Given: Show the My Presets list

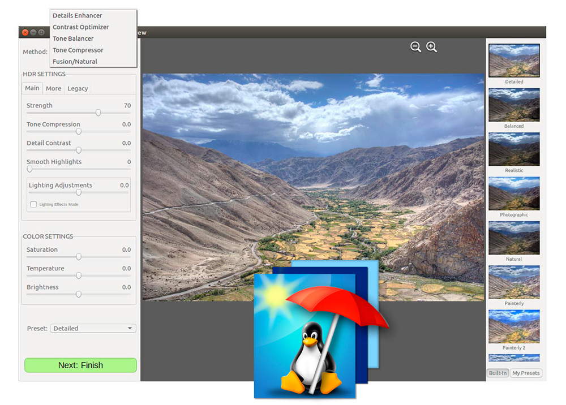Looking at the screenshot, I should click(526, 373).
